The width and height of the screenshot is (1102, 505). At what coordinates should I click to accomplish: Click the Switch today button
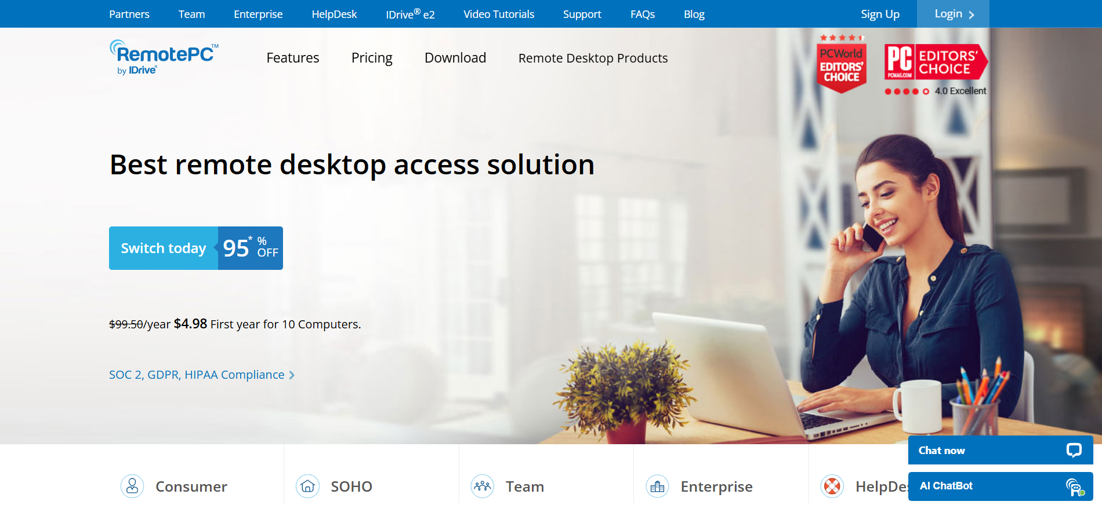(164, 248)
